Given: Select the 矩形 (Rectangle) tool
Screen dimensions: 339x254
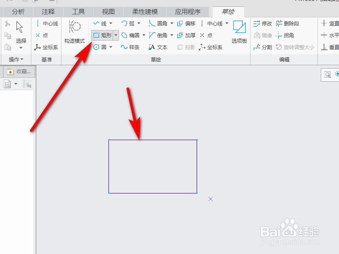Looking at the screenshot, I should coord(102,35).
